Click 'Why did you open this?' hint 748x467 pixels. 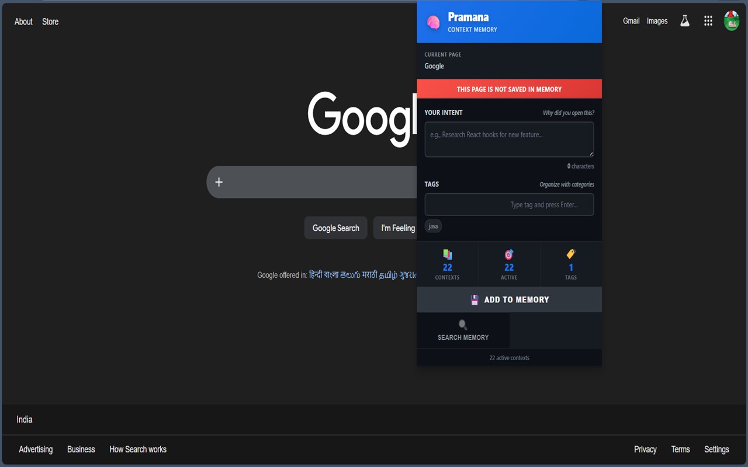coord(569,113)
